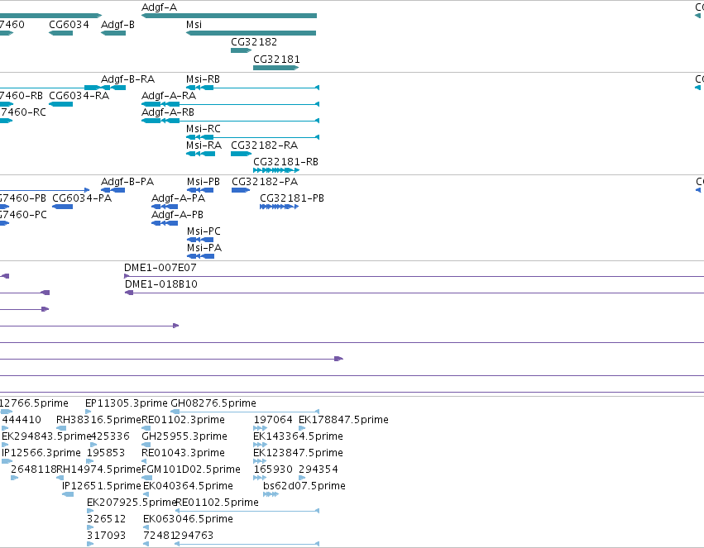Click the CG32181 gene feature
704x548 pixels.
(275, 68)
